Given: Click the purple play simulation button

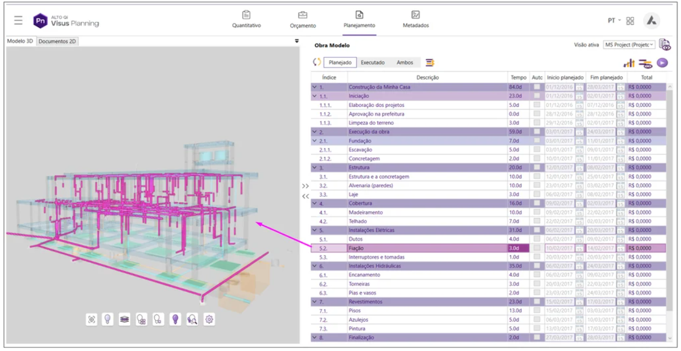Looking at the screenshot, I should pos(662,63).
